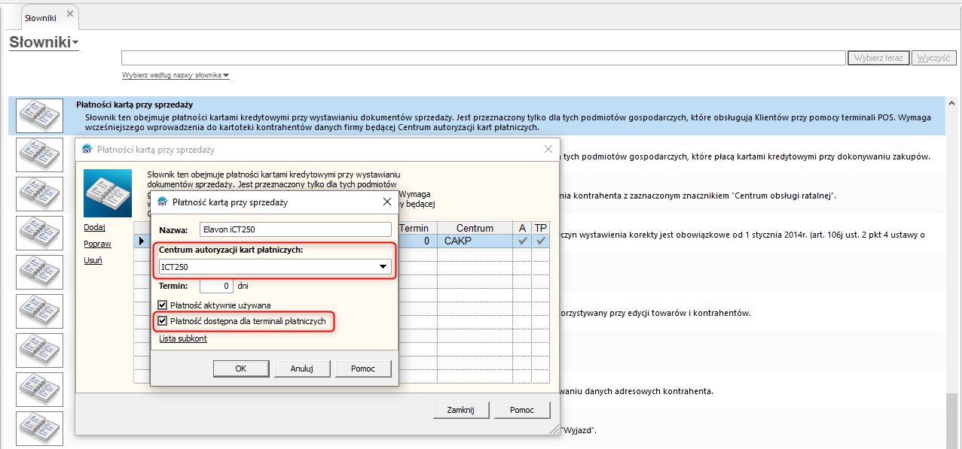This screenshot has width=962, height=449.
Task: Click Pomoc in the dictionary list window
Action: tap(522, 410)
